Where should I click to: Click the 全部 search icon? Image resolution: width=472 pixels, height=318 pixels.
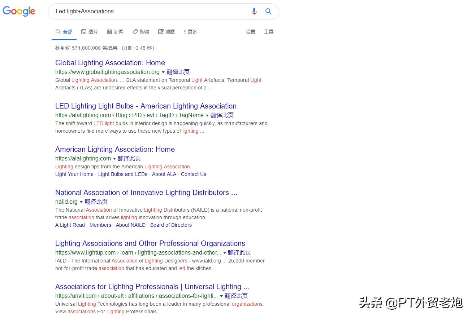point(57,32)
